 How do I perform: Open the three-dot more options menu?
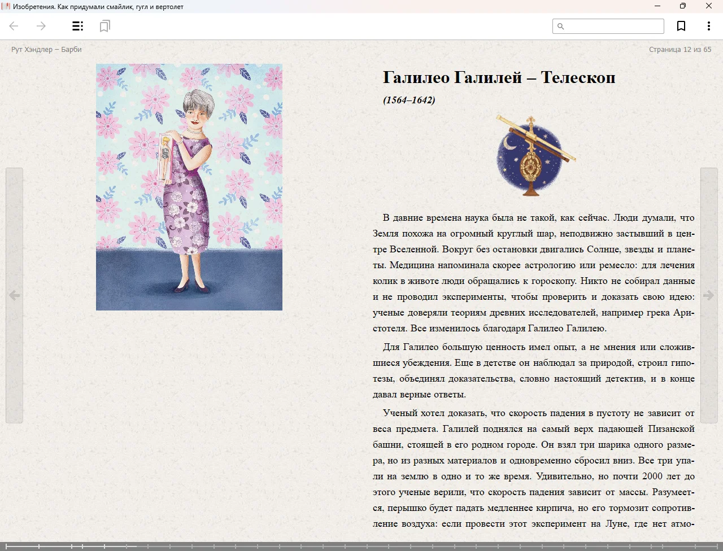[708, 26]
